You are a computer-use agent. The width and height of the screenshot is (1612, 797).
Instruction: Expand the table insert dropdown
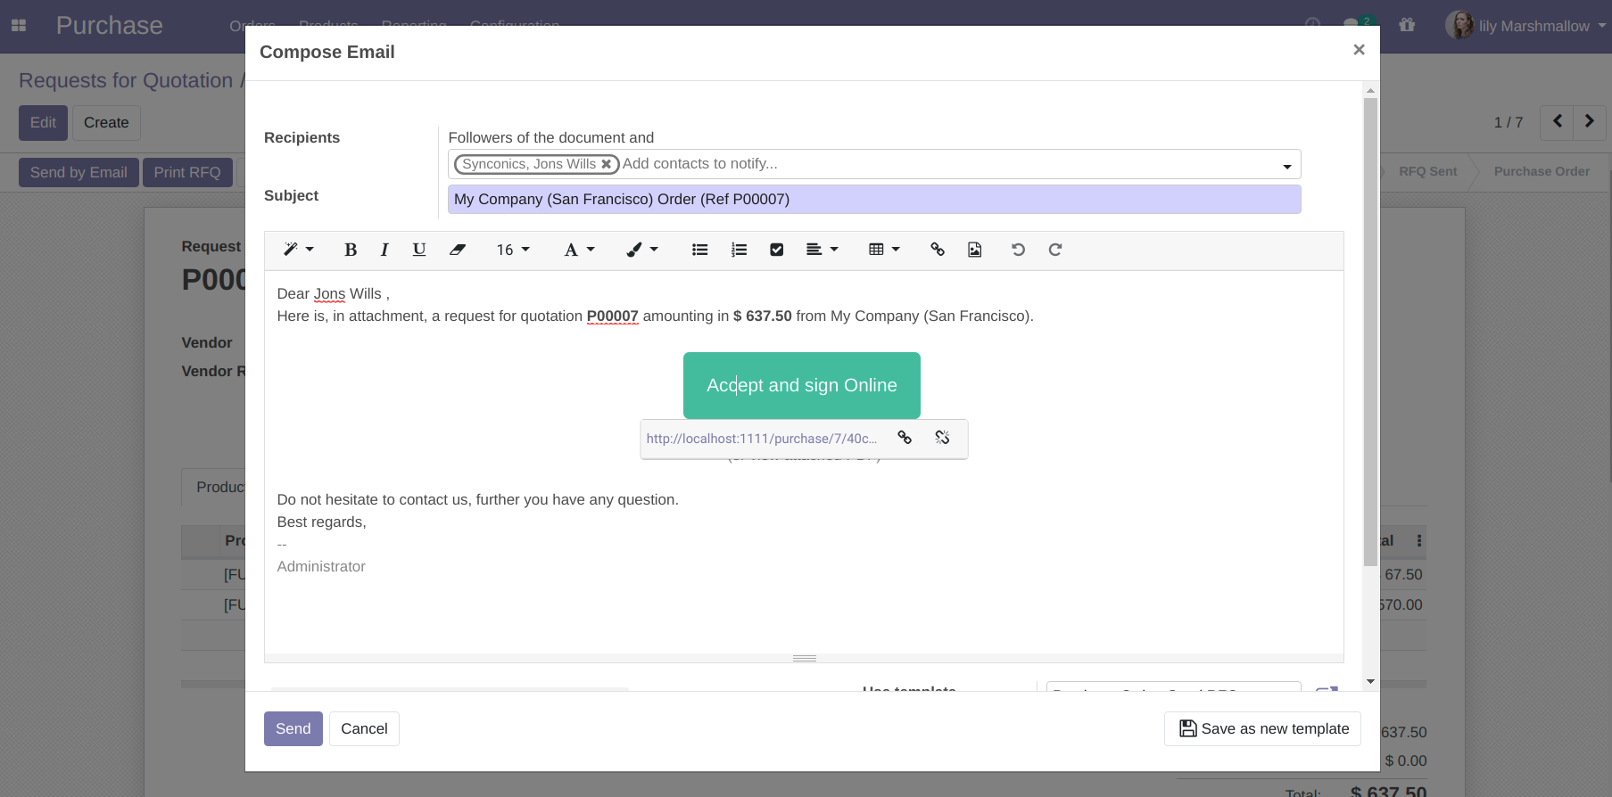pos(884,250)
